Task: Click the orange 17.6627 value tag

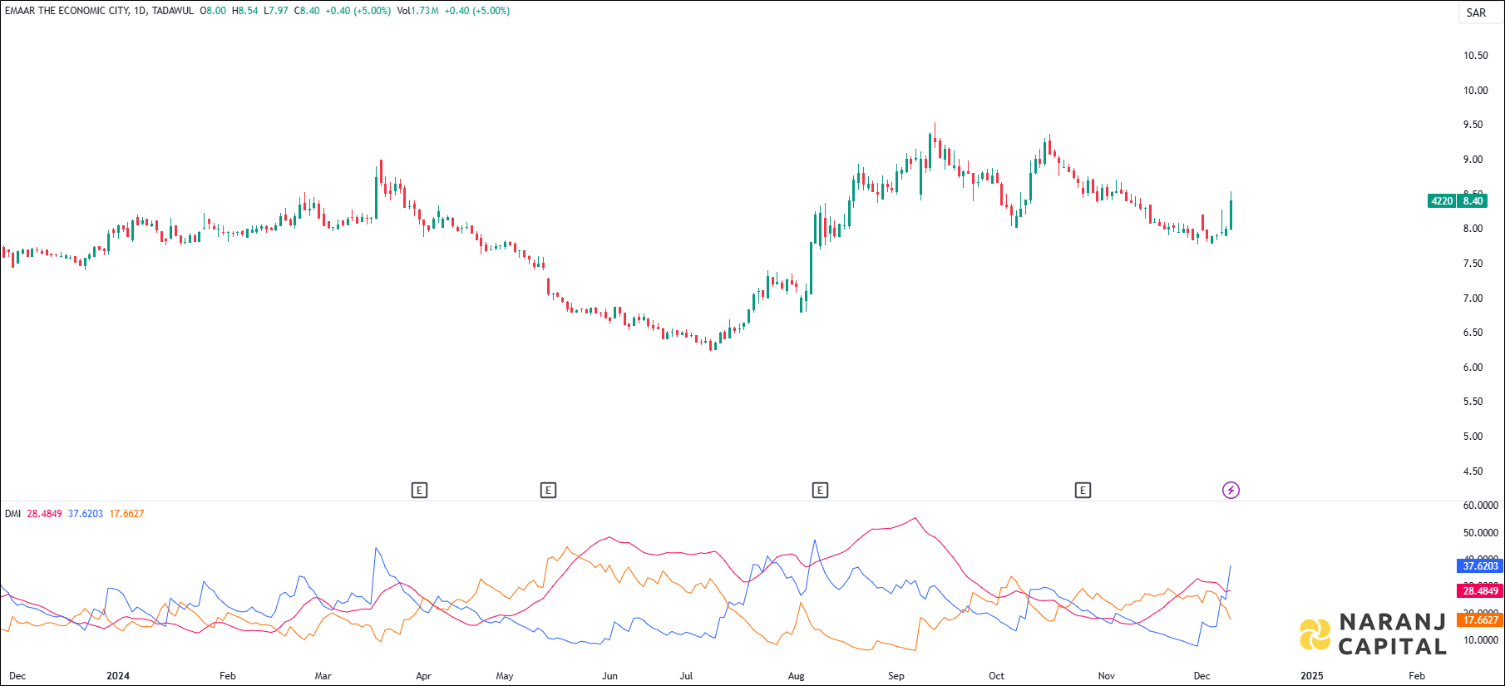Action: [1480, 620]
